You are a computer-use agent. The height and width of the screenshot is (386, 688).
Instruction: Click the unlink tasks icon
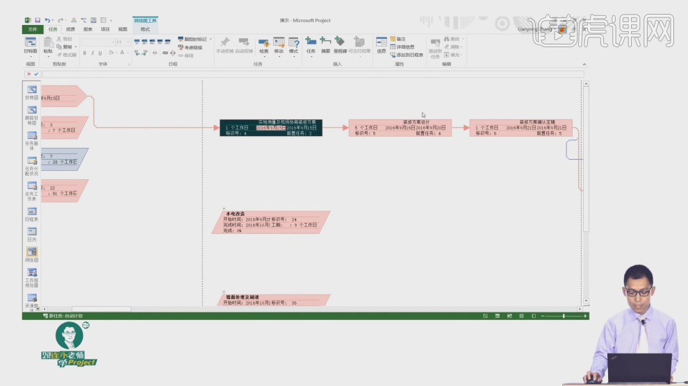[x=173, y=53]
